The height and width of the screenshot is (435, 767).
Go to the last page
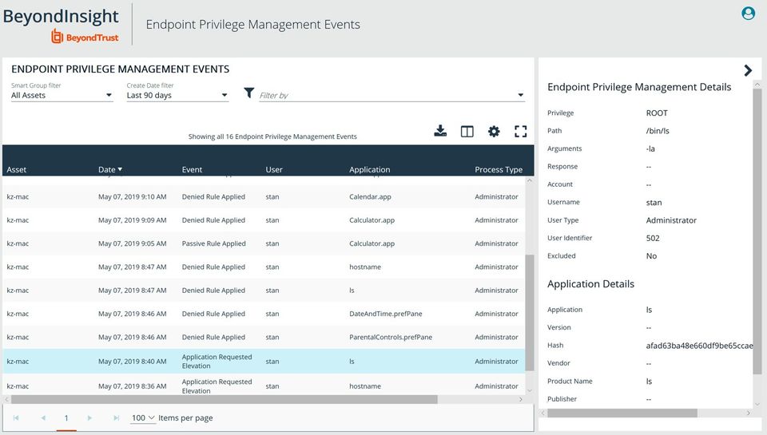click(116, 417)
